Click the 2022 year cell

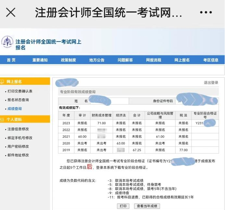66,130
